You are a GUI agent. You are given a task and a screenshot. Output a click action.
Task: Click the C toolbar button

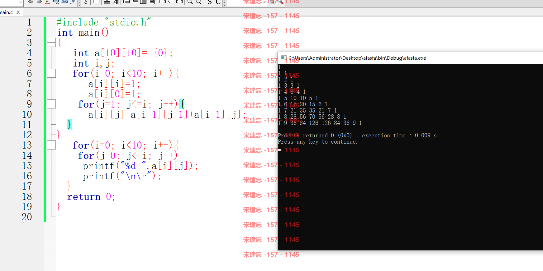pos(218,2)
